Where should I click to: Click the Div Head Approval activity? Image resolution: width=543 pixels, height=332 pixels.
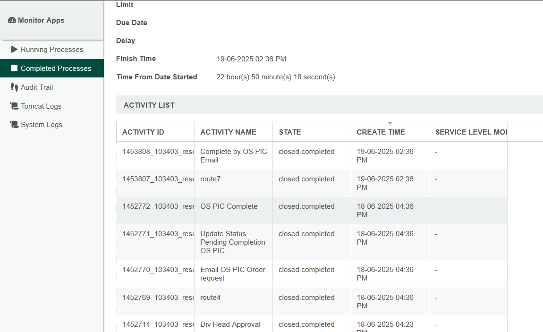(230, 324)
